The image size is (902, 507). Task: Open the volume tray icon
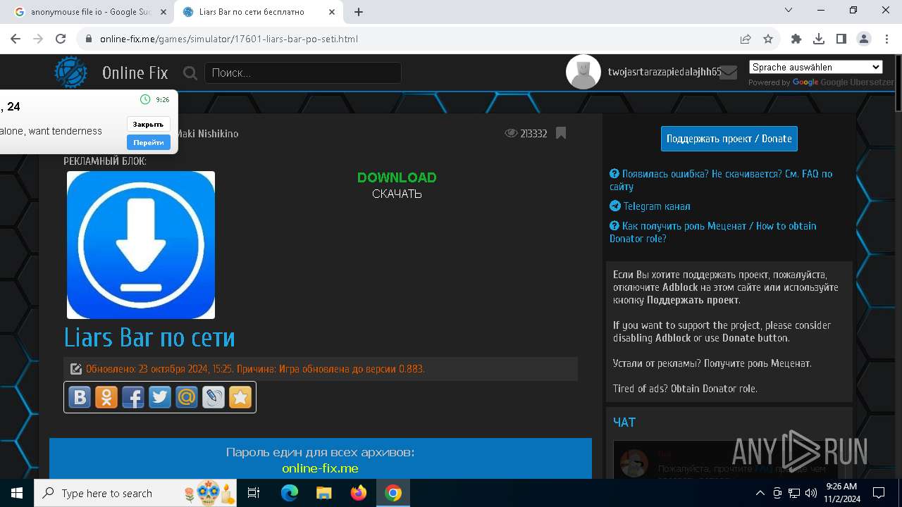point(810,493)
